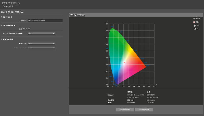Click the 基準値 legend marker

(194, 18)
